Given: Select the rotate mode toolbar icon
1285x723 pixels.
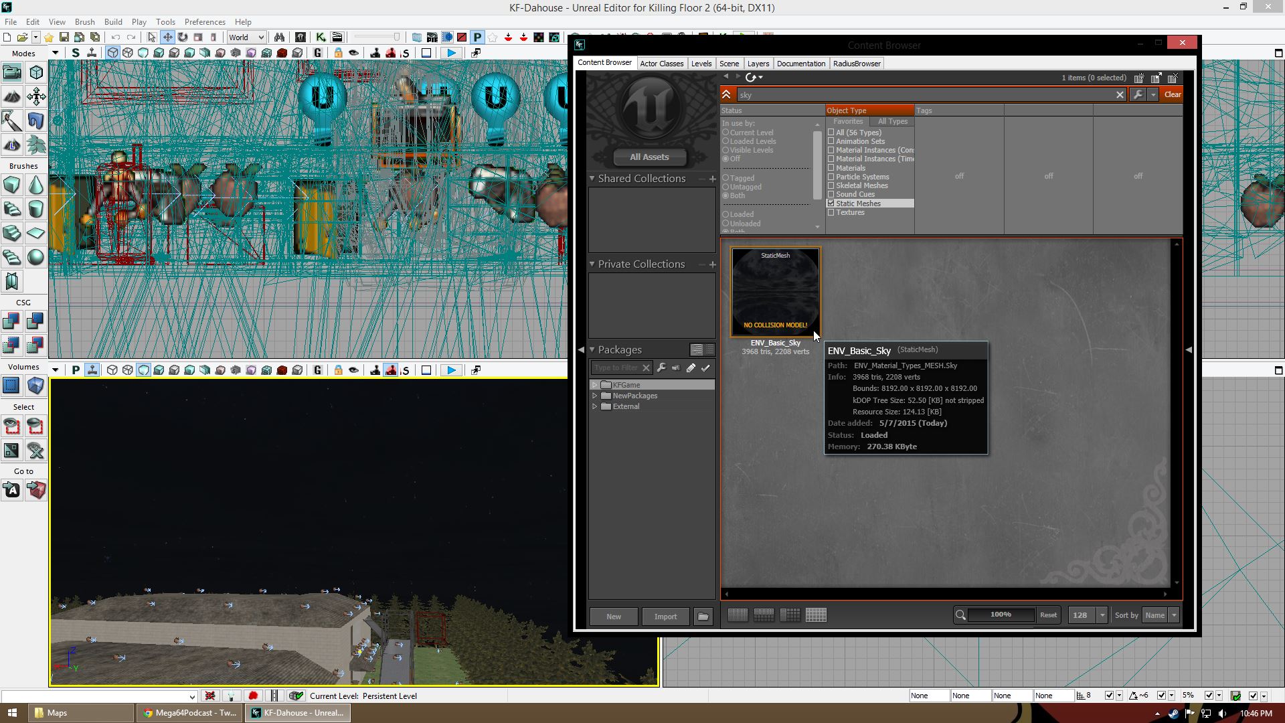Looking at the screenshot, I should point(182,37).
